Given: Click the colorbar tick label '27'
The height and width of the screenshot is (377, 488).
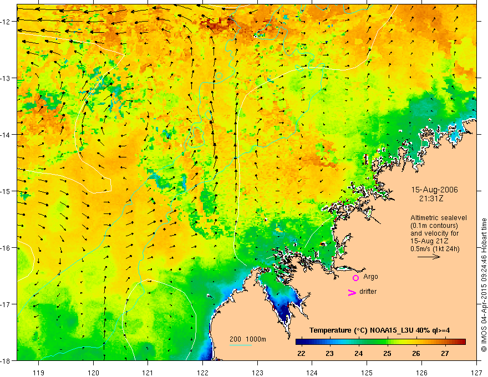Looking at the screenshot, I should (445, 354).
